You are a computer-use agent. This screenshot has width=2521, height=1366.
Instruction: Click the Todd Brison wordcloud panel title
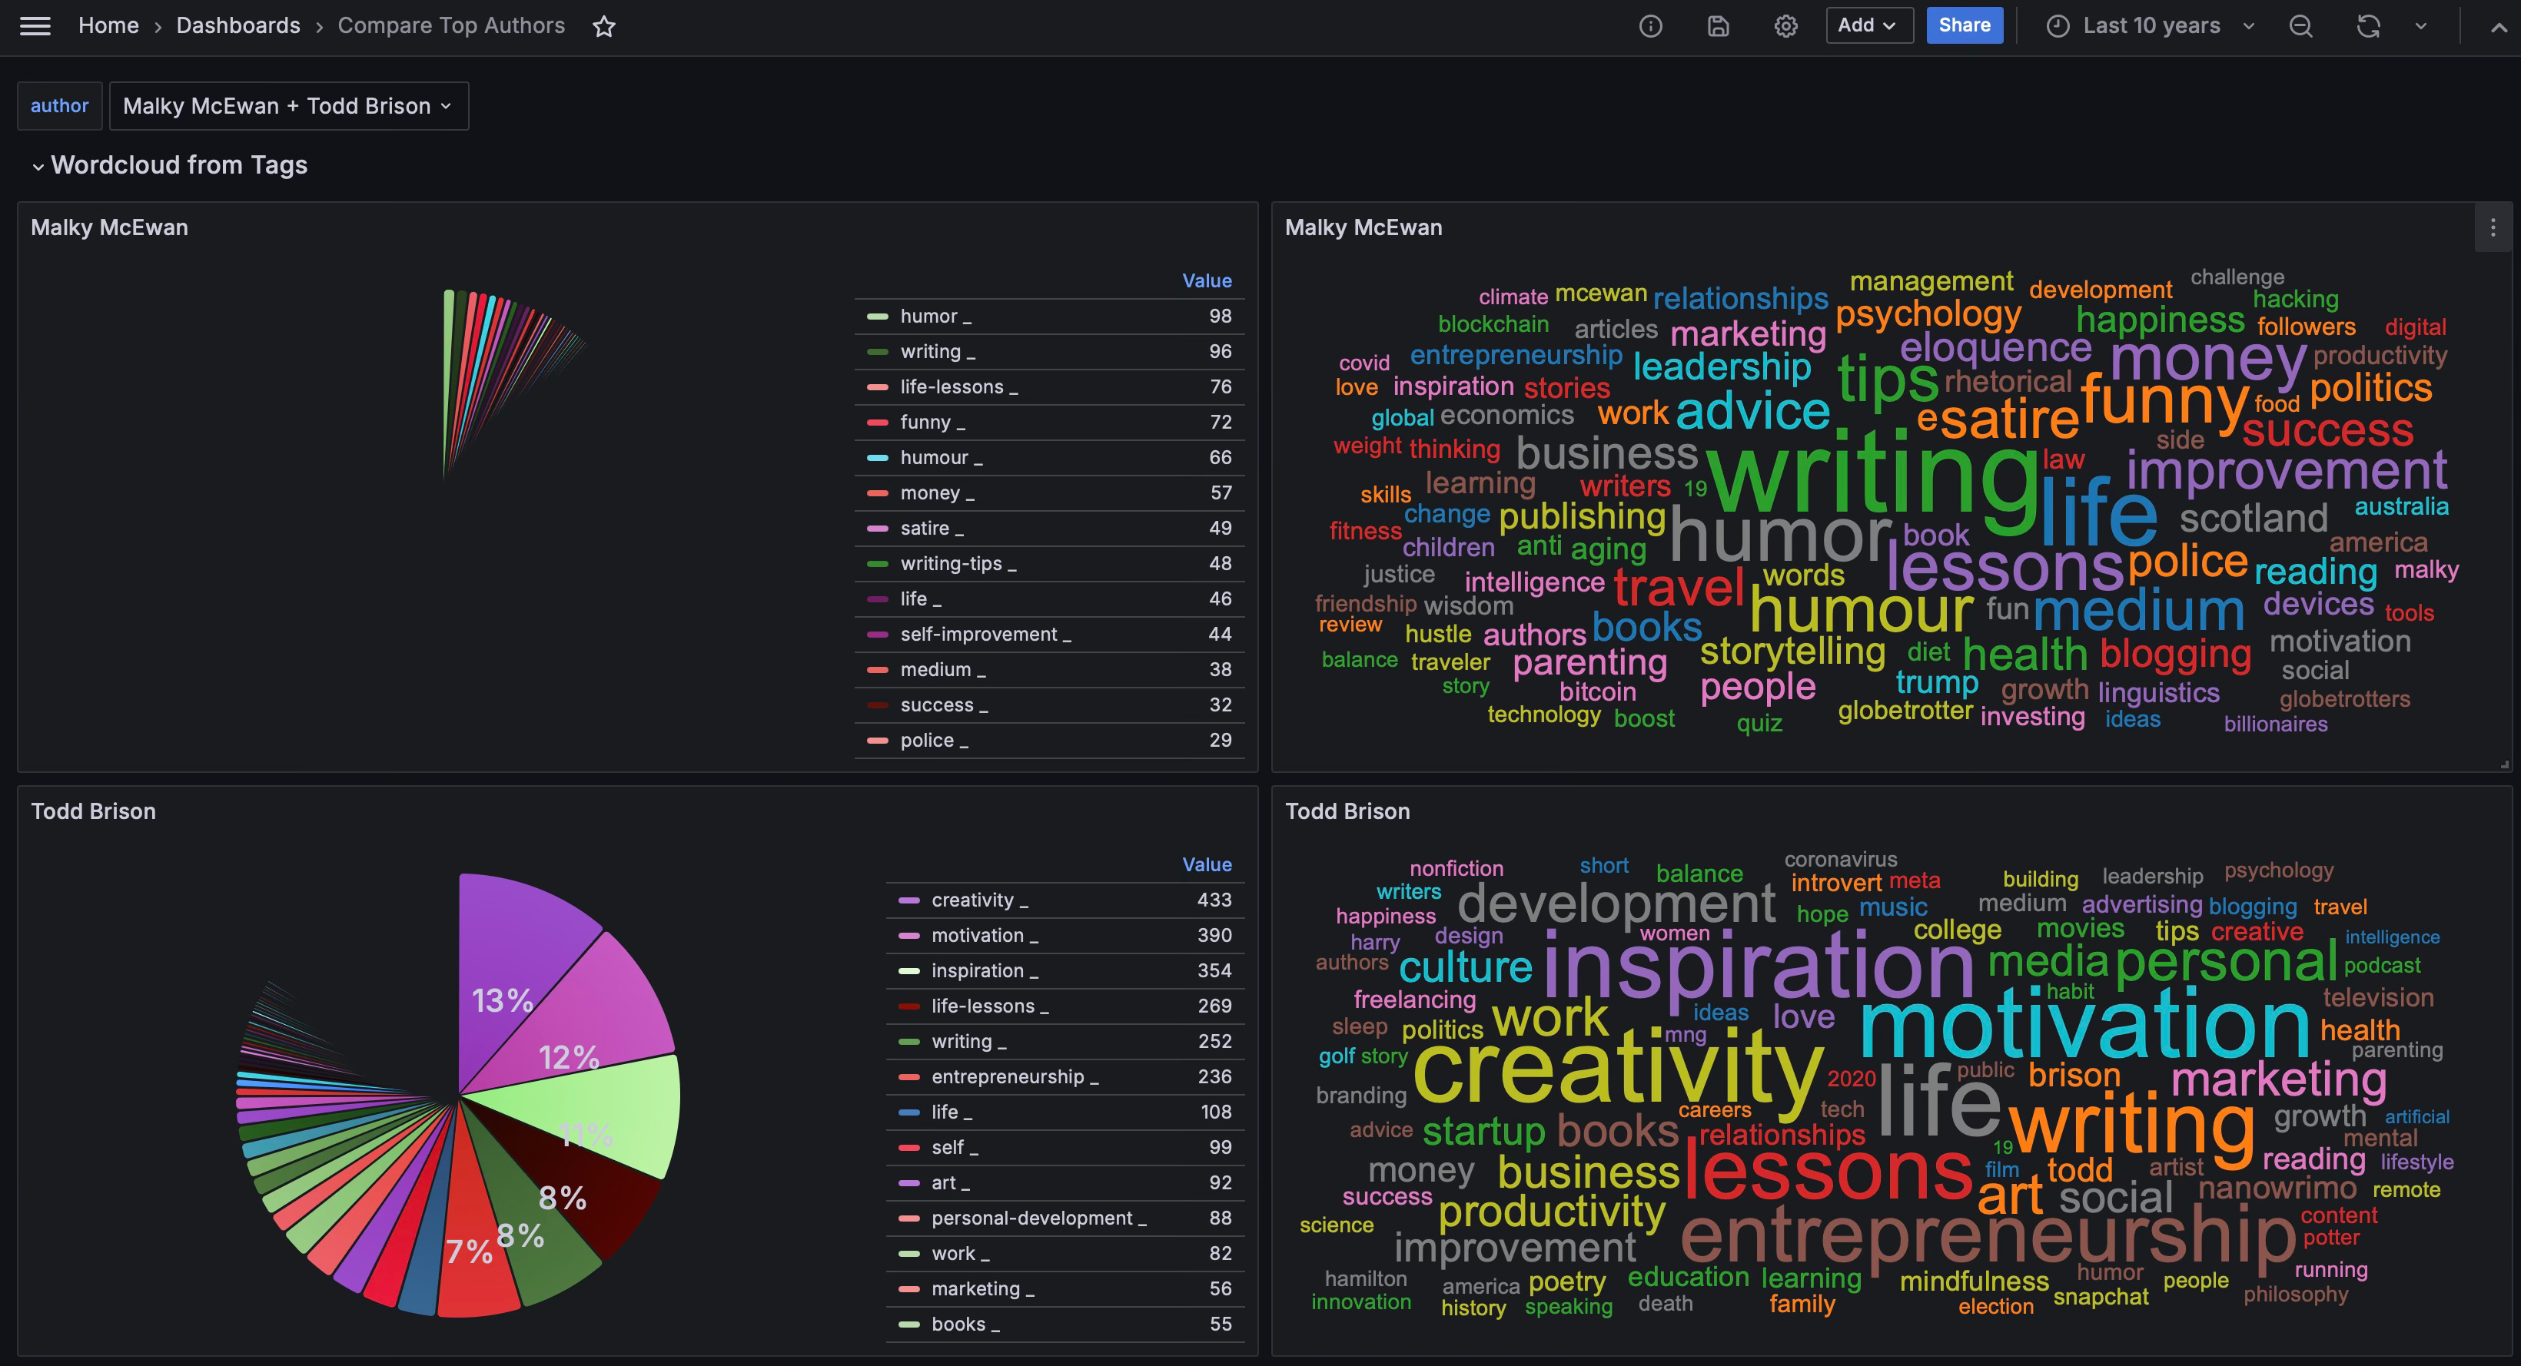pyautogui.click(x=1347, y=812)
